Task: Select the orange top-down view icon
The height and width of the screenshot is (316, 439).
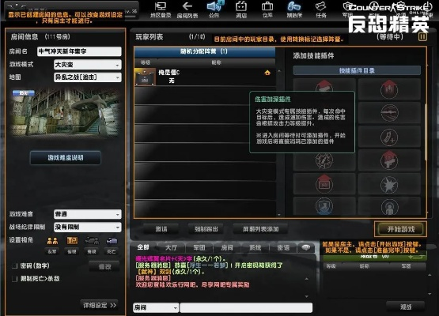Action: (72, 240)
